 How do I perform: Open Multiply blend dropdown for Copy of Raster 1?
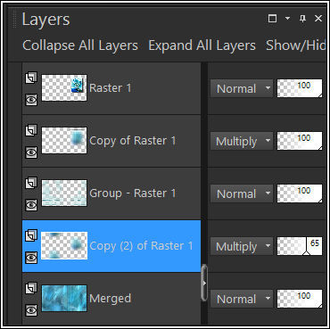(x=242, y=141)
